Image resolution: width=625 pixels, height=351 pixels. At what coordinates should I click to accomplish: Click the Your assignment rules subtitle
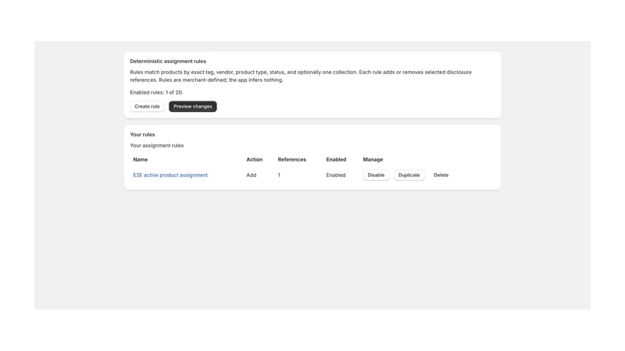point(157,146)
